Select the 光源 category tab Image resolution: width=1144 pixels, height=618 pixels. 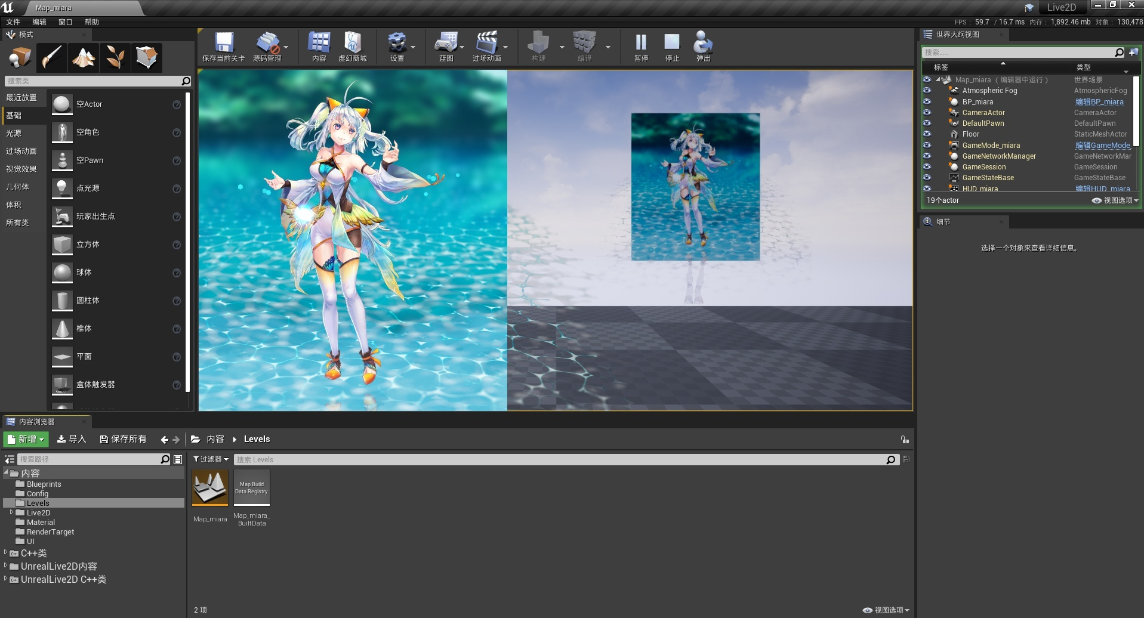pos(23,134)
